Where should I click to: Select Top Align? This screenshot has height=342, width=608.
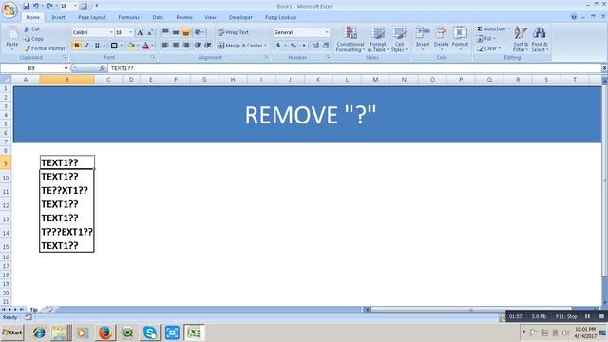[x=165, y=32]
